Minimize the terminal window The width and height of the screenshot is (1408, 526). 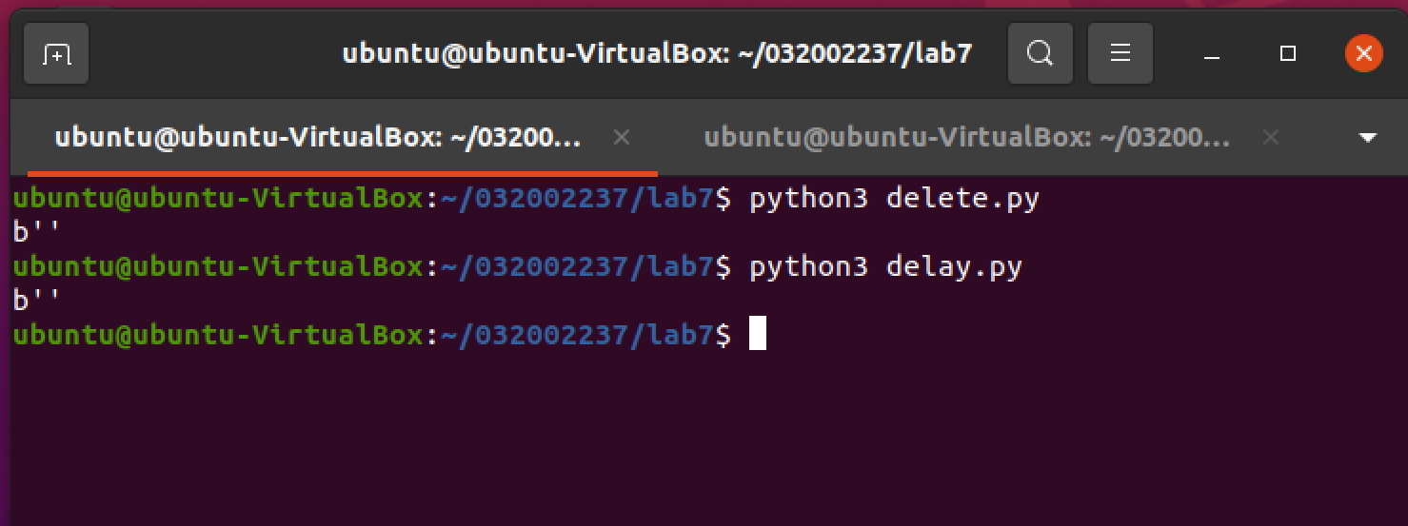[1212, 54]
